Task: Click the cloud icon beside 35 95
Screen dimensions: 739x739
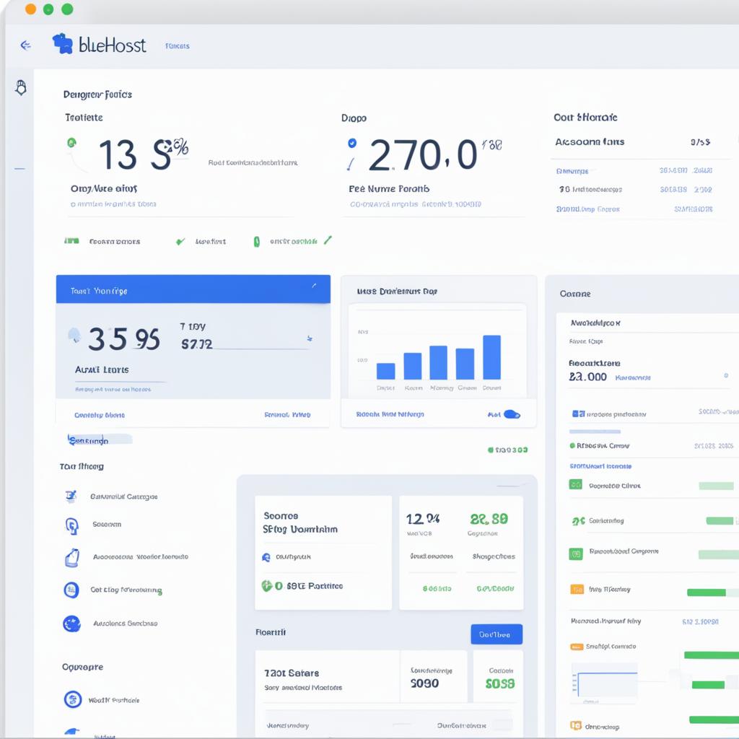Action: click(74, 335)
